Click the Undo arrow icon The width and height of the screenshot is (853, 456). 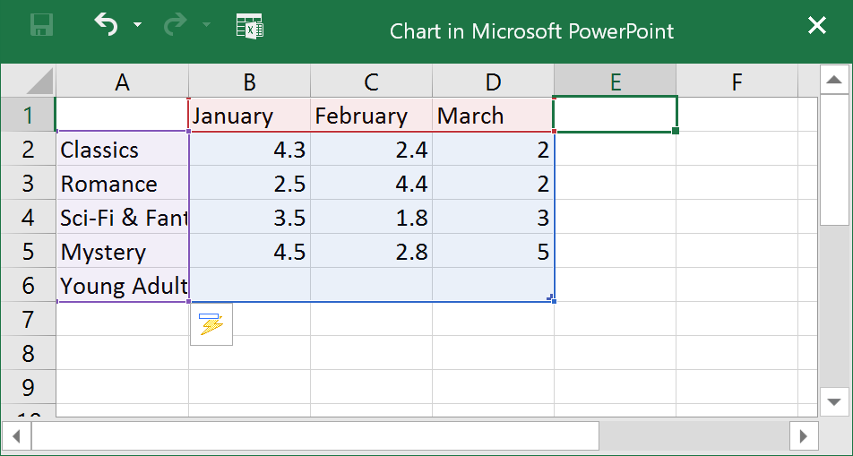pyautogui.click(x=106, y=25)
